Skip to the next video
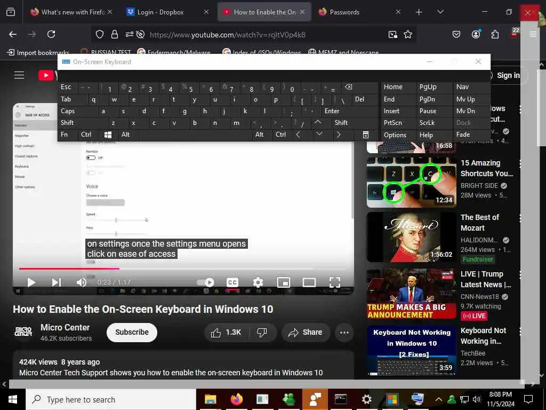546x410 pixels. [57, 282]
